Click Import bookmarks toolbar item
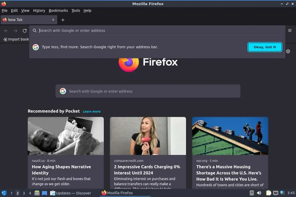This screenshot has height=197, width=296. coord(16,39)
